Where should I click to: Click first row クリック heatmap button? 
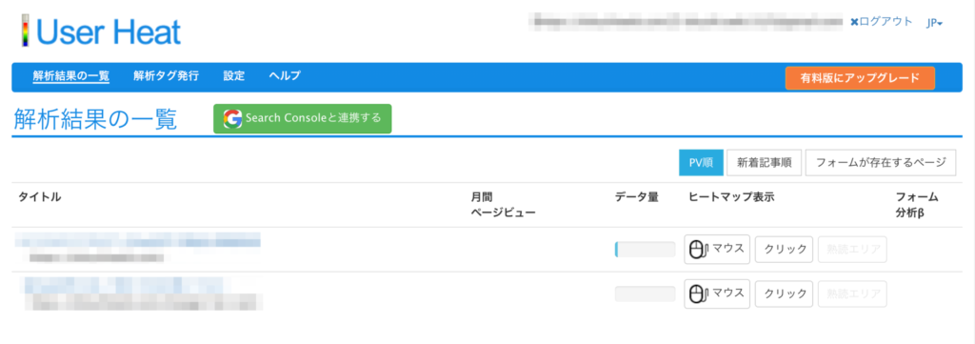tap(785, 250)
